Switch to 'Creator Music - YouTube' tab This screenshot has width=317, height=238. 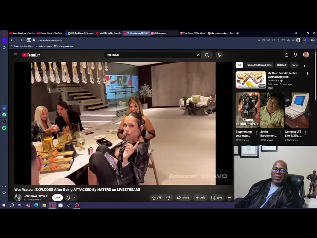[50, 33]
